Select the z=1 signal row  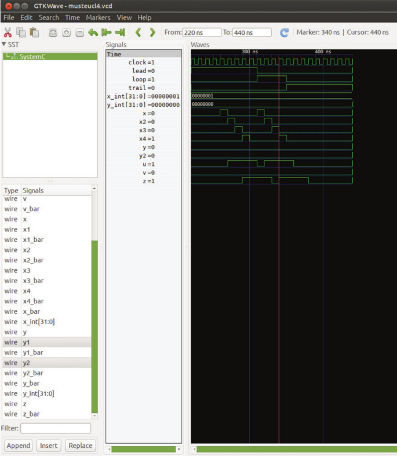(144, 181)
